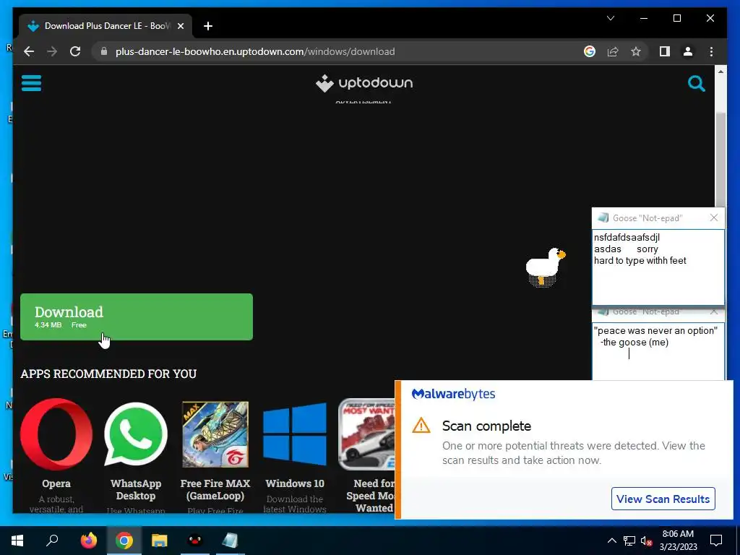
Task: Open Need for Speed Most Wanted thumbnail
Action: [366, 434]
